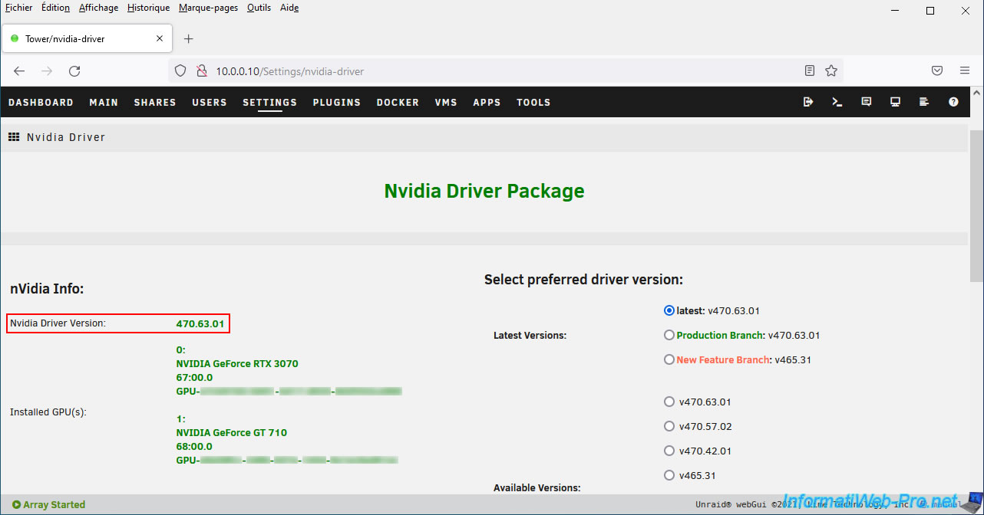Image resolution: width=984 pixels, height=515 pixels.
Task: Choose driver version v470.57.02
Action: click(x=669, y=426)
